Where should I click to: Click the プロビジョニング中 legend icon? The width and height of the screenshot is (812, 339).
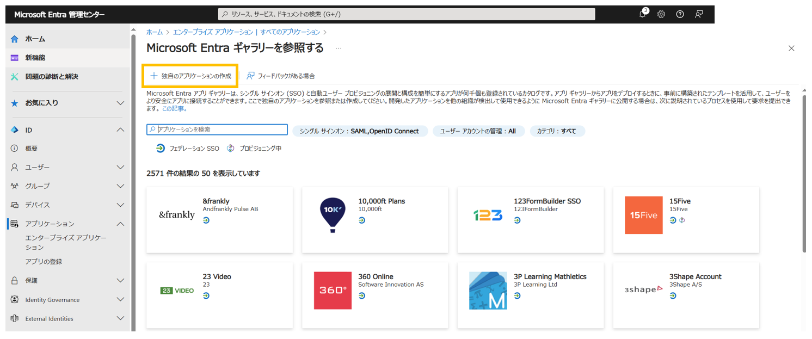pyautogui.click(x=231, y=148)
